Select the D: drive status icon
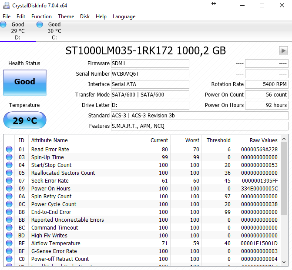 (x=3, y=25)
